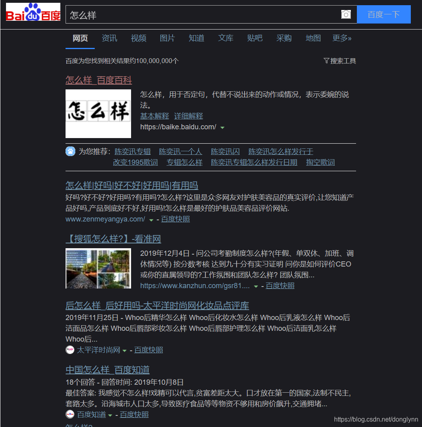Open 百度快照 for zenmeyangya result

175,219
